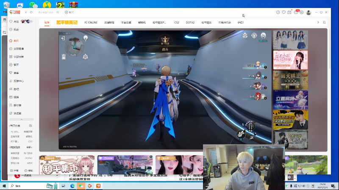Open the sidebar item above 视频
Viewport: 339px width, 190px height.
[x=14, y=89]
